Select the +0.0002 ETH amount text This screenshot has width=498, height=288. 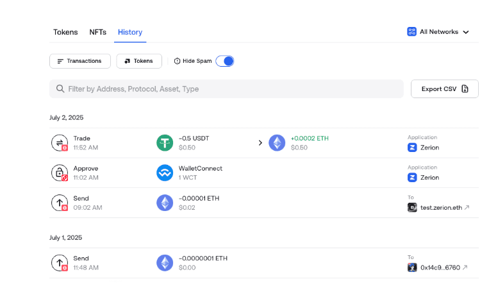click(310, 139)
